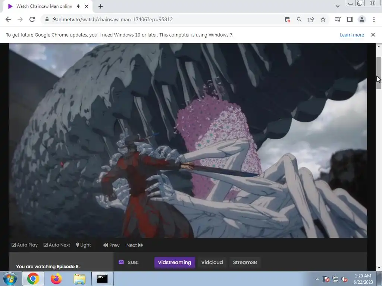Screen dimensions: 382x286
Task: Click the zoom magnifier icon in address bar
Action: [x=299, y=19]
